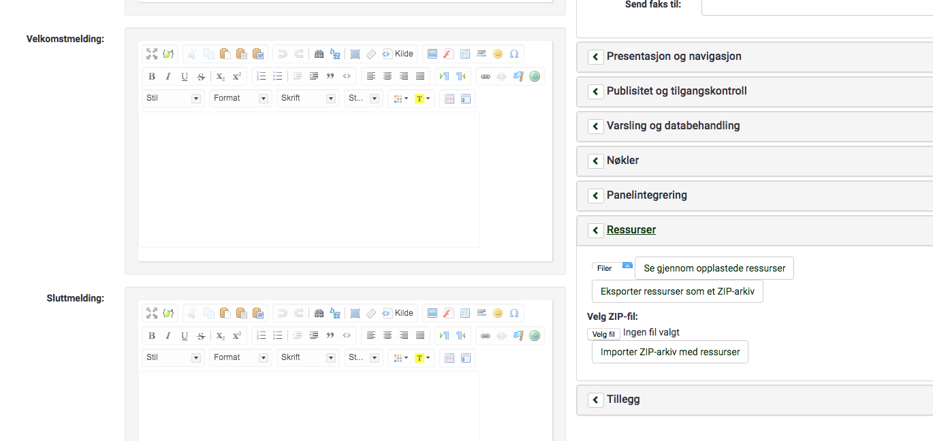Image resolution: width=933 pixels, height=441 pixels.
Task: Select all content in Velkomstmelding editor
Action: pyautogui.click(x=355, y=54)
